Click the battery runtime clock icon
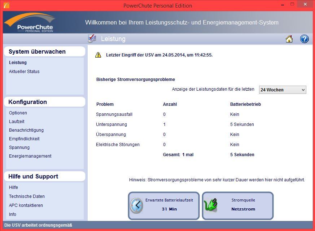The width and height of the screenshot is (315, 231). (x=136, y=205)
